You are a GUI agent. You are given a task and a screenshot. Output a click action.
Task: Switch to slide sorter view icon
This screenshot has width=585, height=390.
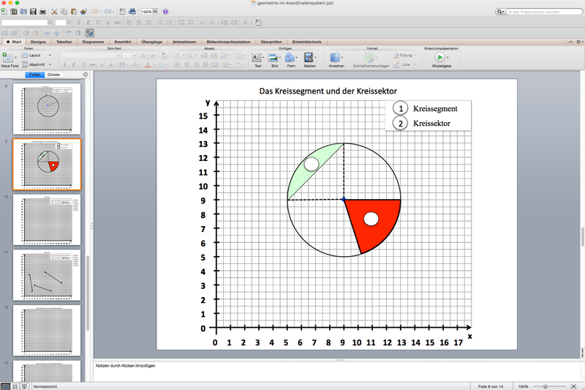click(x=15, y=386)
